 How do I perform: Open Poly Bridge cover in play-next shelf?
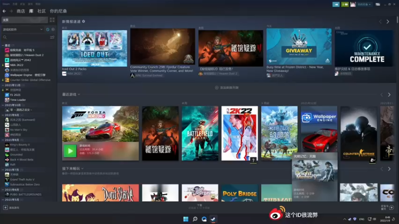(239, 193)
